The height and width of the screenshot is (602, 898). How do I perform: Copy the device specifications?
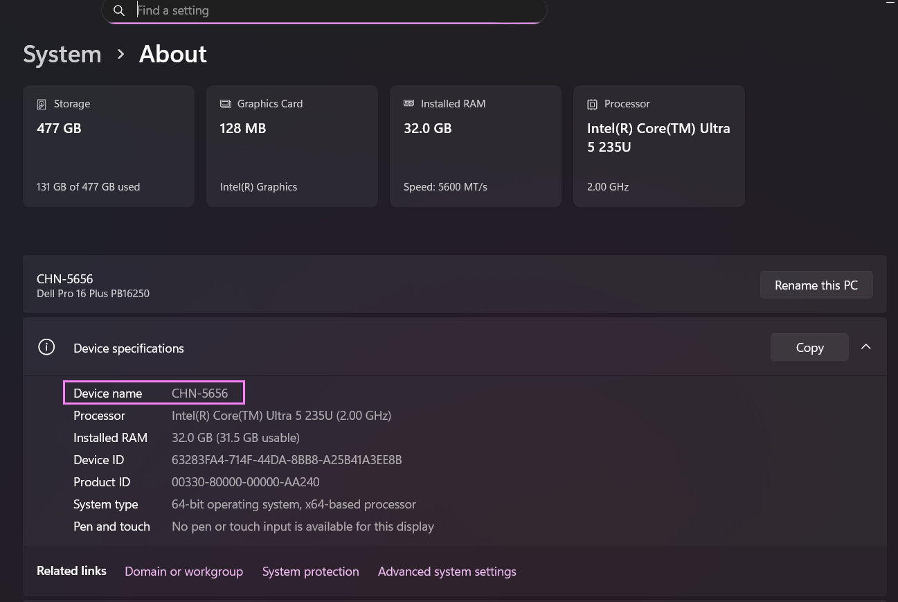[x=809, y=347]
